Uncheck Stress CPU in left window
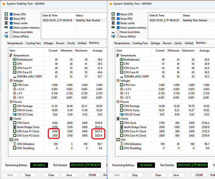Viewport: 215px width, 179px height. [x=11, y=14]
